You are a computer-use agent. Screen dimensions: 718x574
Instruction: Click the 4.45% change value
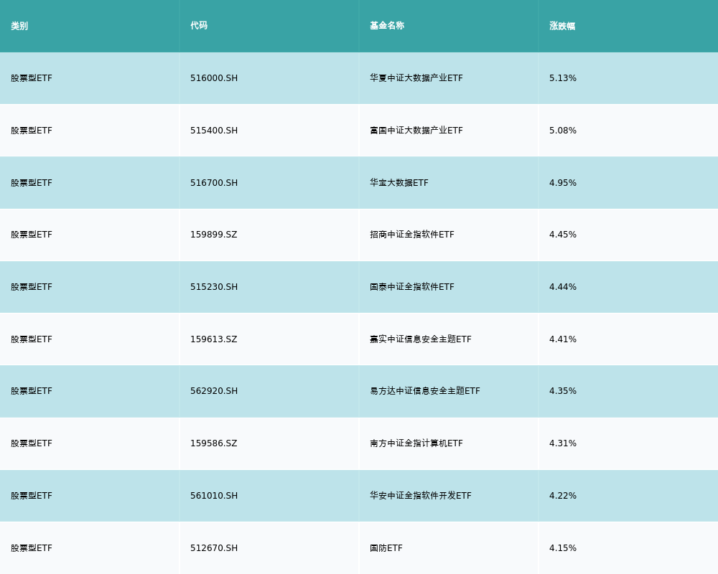(563, 235)
